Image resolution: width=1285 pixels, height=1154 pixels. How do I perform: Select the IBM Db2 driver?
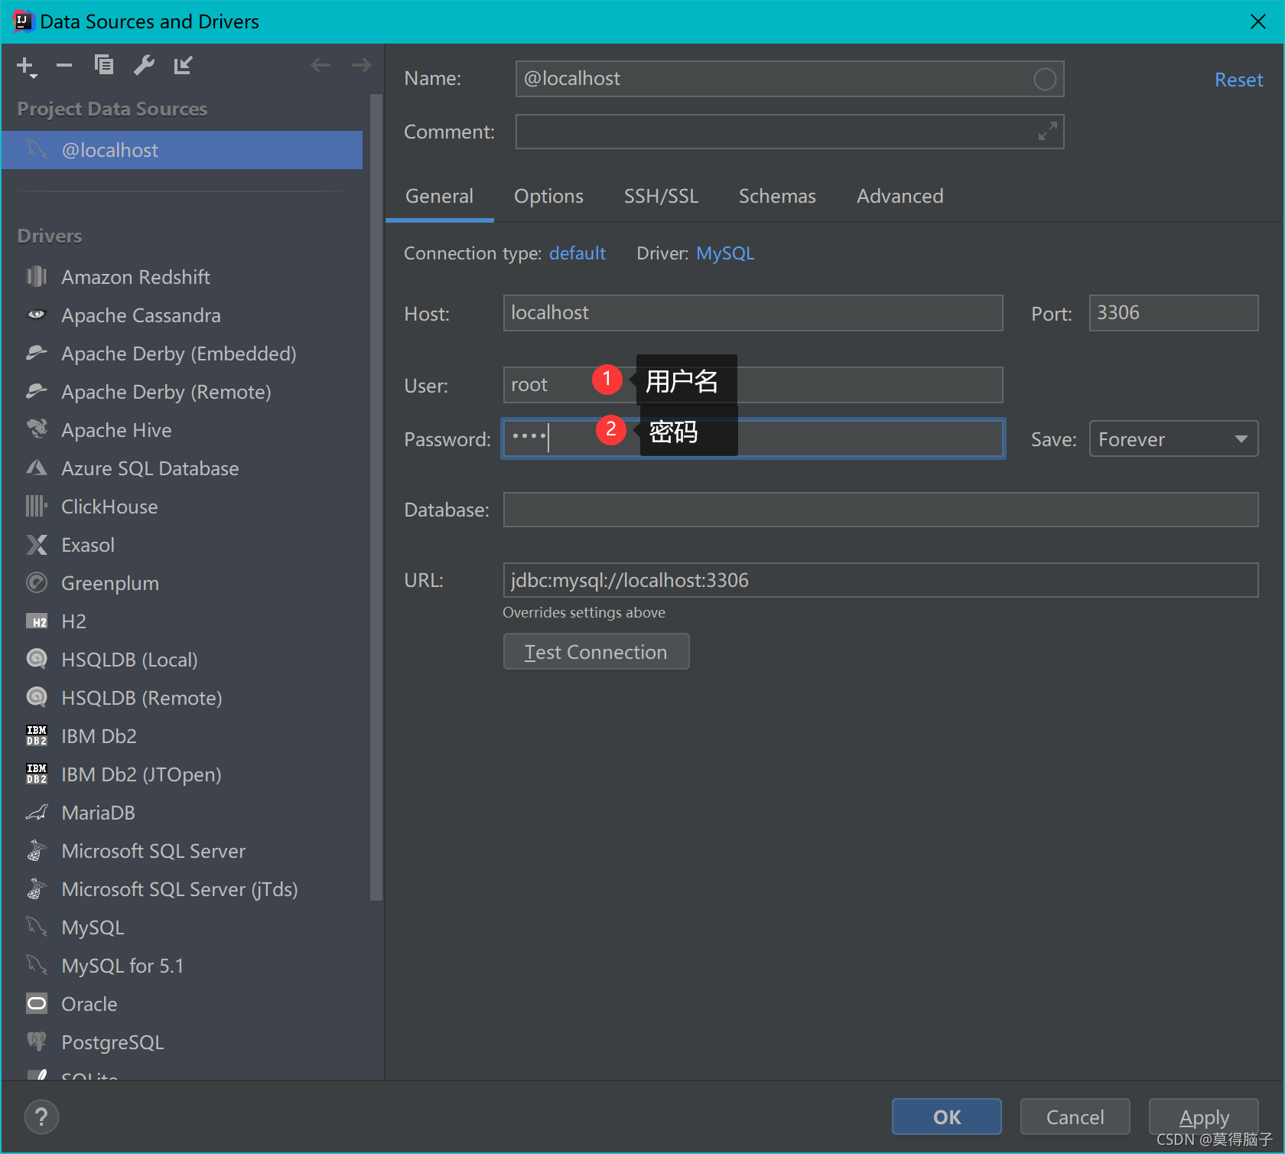click(x=182, y=736)
